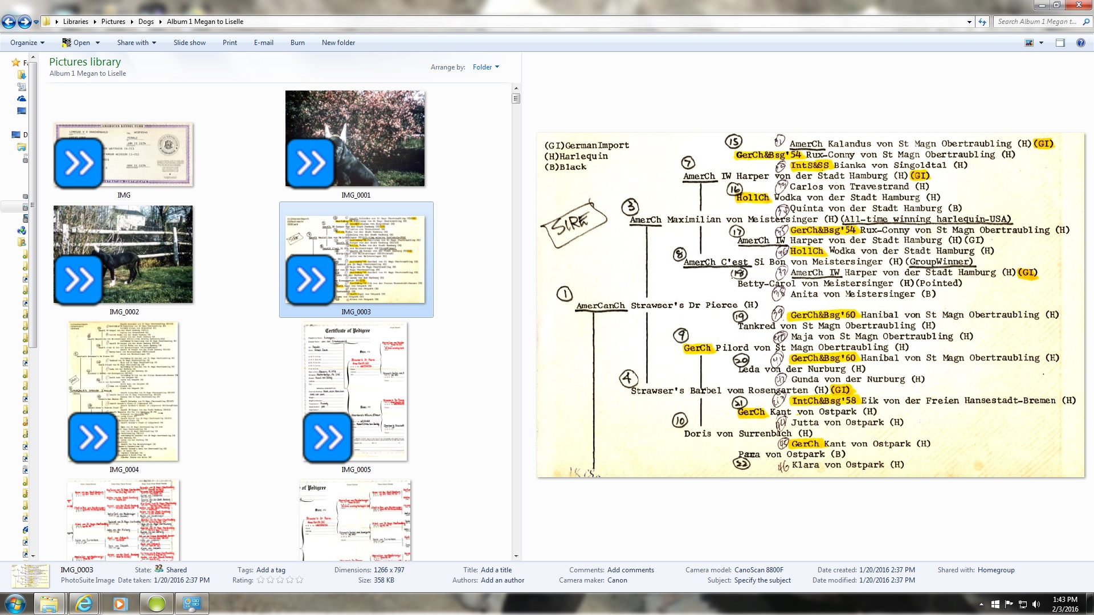Select the IMG_0001 thumbnail
Screen dimensions: 1094x615
pyautogui.click(x=356, y=138)
